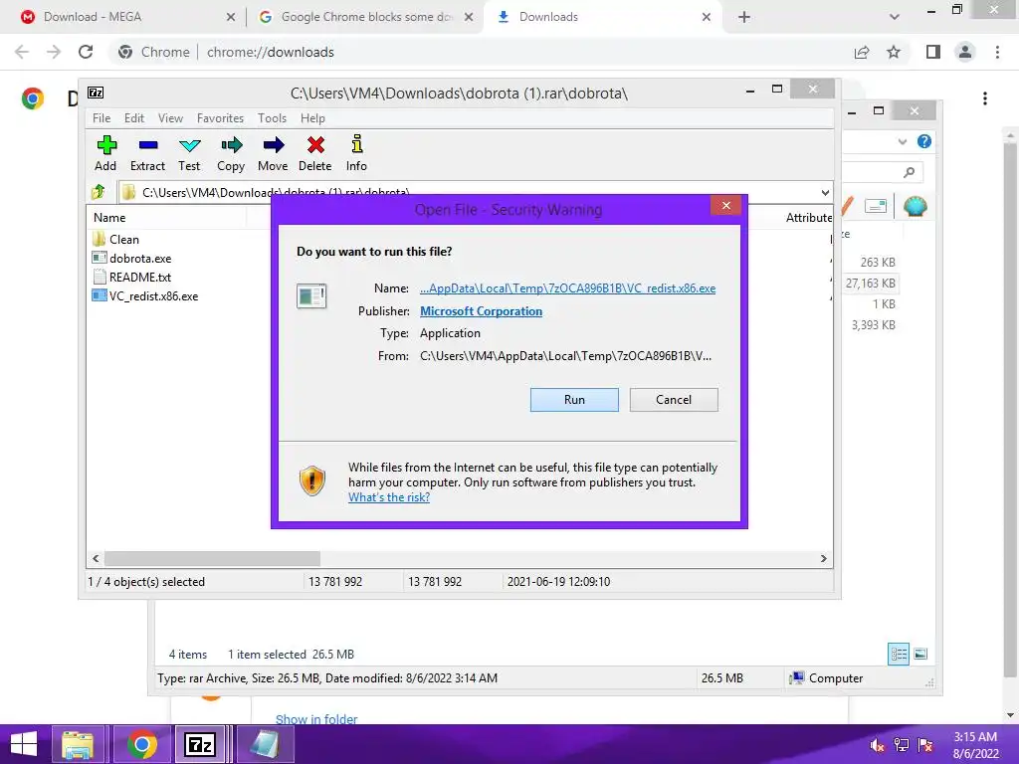Switch to the Google Chrome blocks downloads tab

point(366,17)
